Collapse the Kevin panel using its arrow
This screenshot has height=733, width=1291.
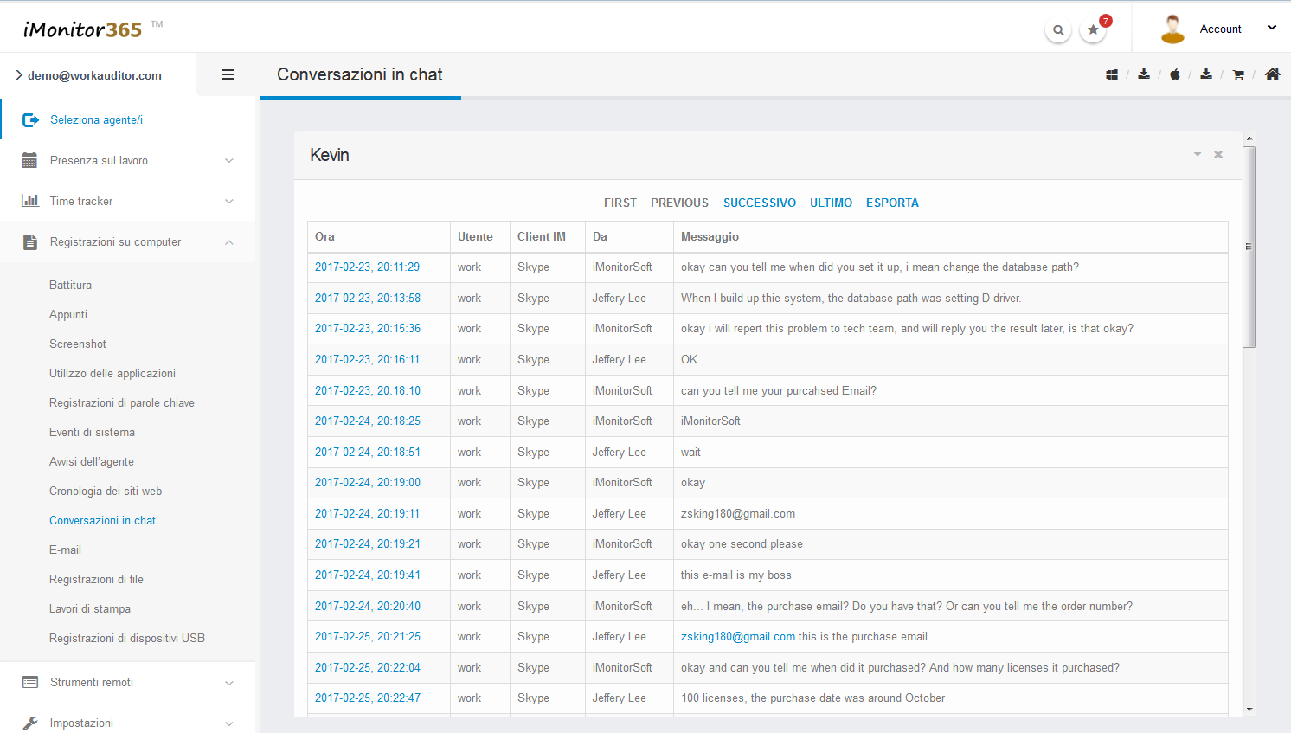[x=1198, y=155]
